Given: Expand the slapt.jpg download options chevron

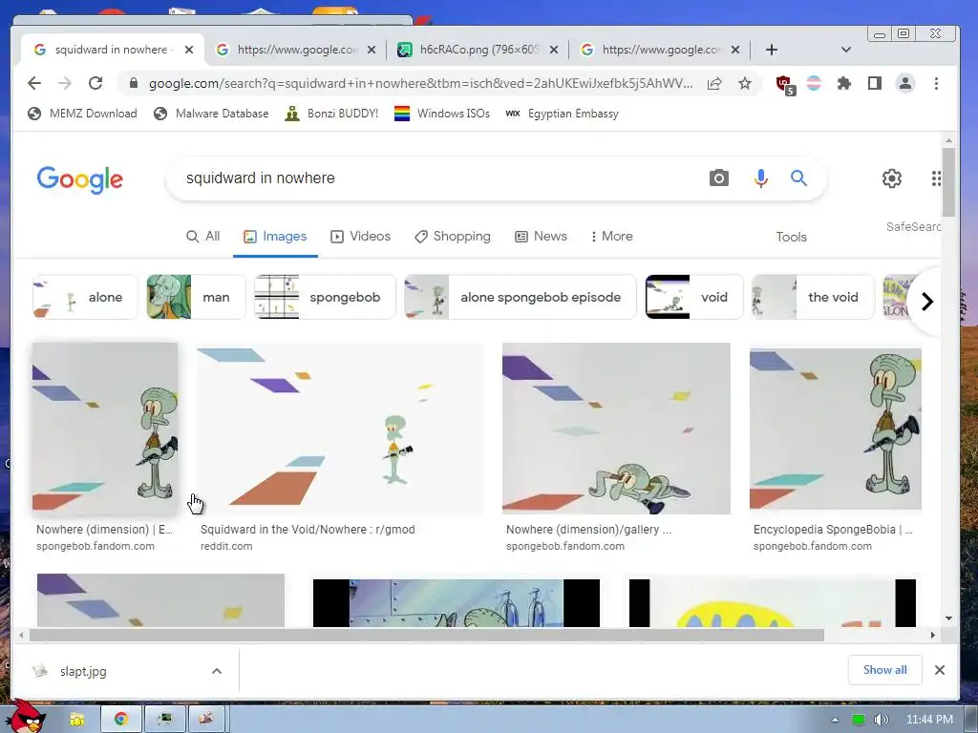Looking at the screenshot, I should coord(217,671).
